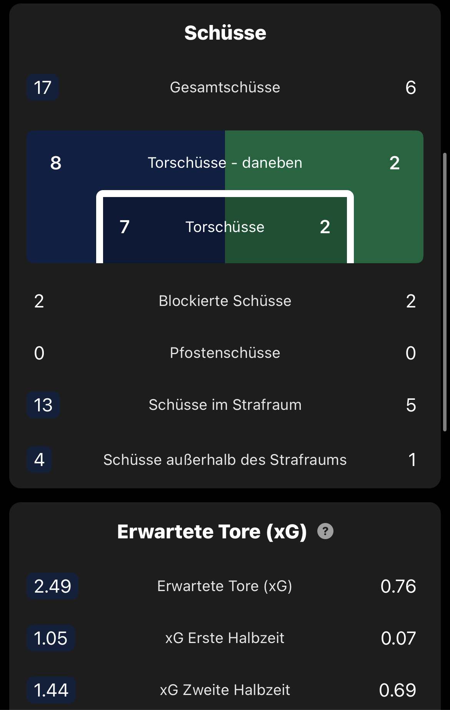Image resolution: width=450 pixels, height=710 pixels.
Task: Tap the 8 shots off target value
Action: point(56,163)
